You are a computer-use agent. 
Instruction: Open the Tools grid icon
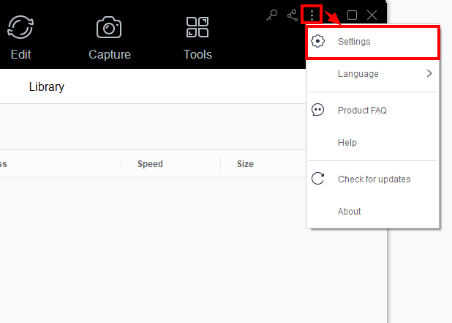pos(197,27)
